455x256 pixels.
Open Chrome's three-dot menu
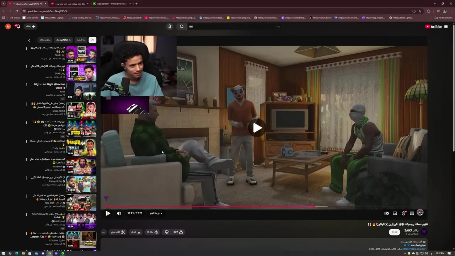(x=451, y=11)
